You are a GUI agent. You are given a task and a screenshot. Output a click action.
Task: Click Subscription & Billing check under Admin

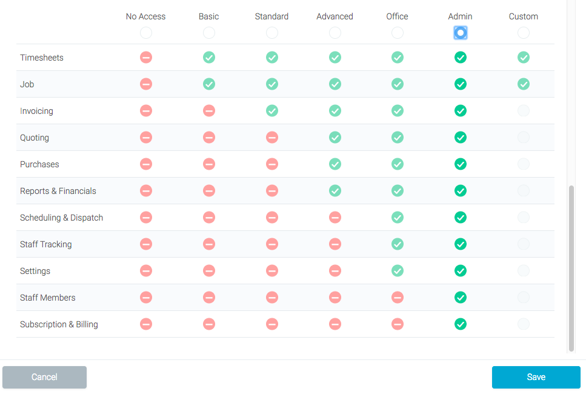461,324
